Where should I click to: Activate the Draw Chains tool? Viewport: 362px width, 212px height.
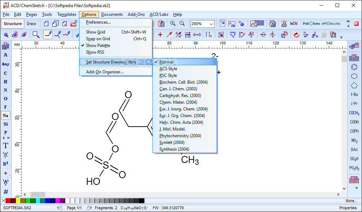point(66,35)
